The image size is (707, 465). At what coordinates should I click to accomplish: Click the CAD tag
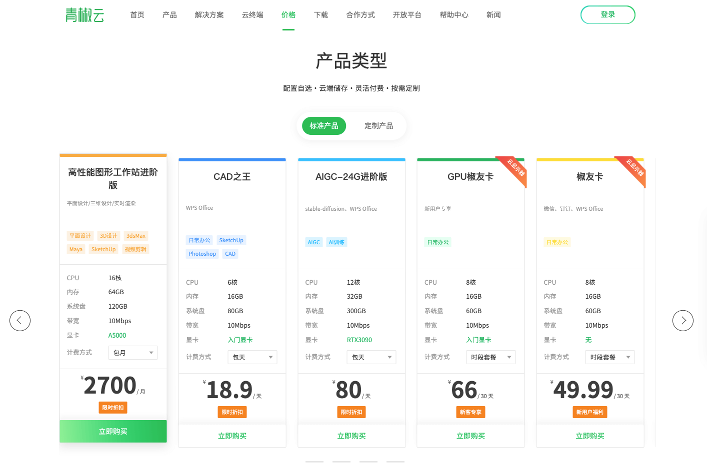pyautogui.click(x=230, y=254)
